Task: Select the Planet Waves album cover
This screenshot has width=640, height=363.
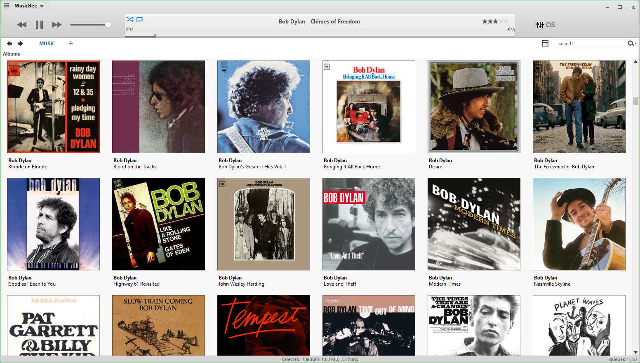Action: (579, 326)
